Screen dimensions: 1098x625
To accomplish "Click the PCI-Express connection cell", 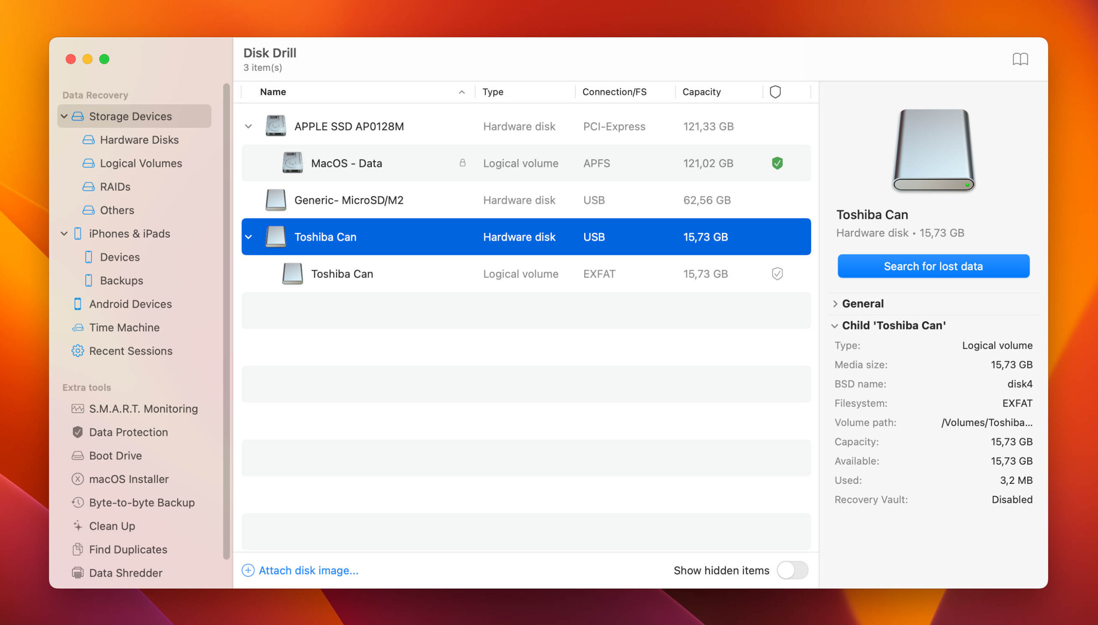I will (614, 127).
